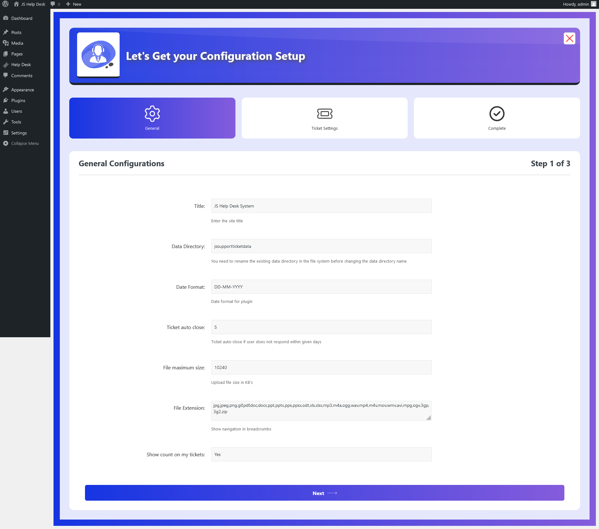This screenshot has width=599, height=529.
Task: Click into the Title input field
Action: pos(321,206)
